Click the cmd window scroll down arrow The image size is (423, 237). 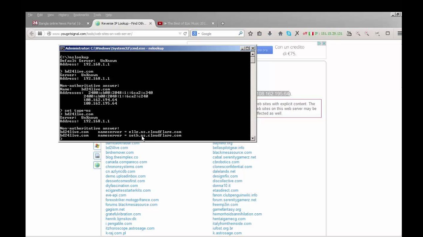coord(253,138)
